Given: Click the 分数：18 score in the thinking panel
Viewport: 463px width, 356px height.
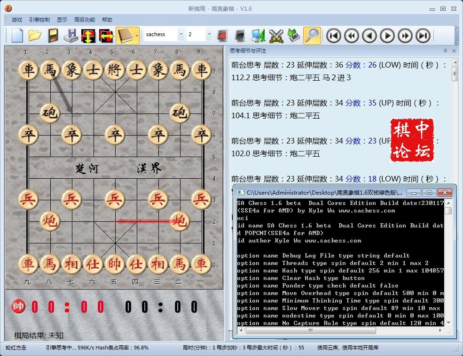Looking at the screenshot, I should point(361,179).
